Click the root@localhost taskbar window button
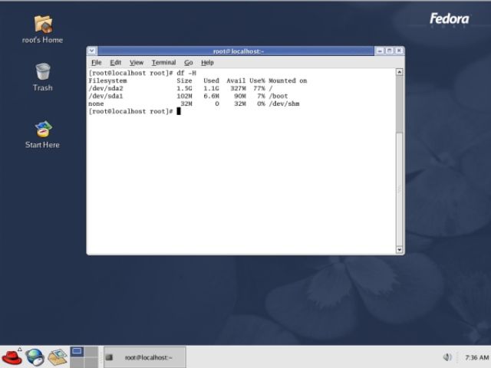 (142, 357)
